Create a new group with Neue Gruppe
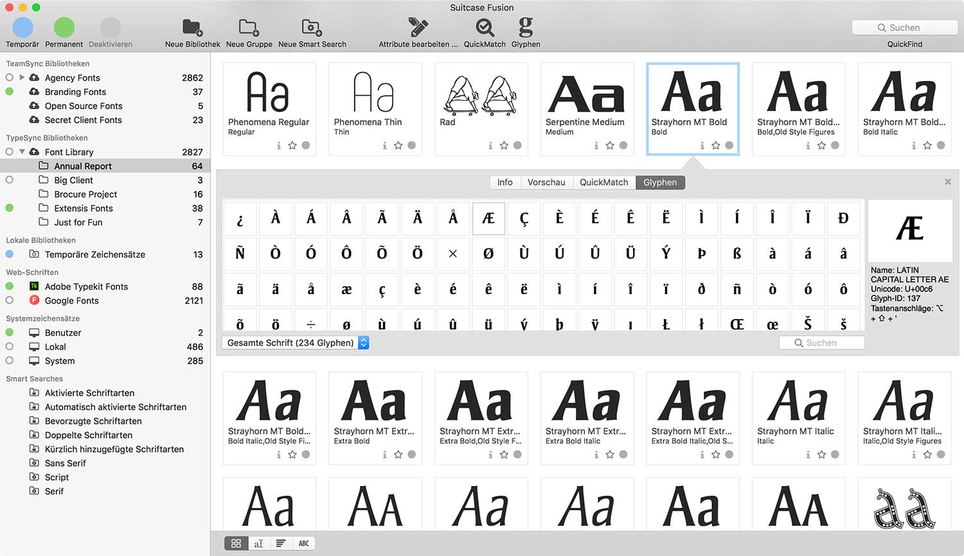The image size is (964, 556). [249, 28]
